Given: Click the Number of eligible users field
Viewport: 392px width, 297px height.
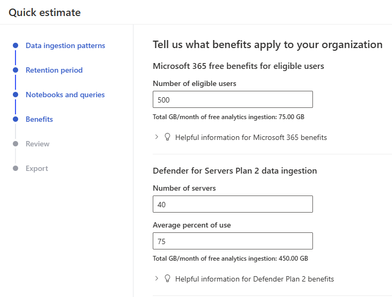Looking at the screenshot, I should click(232, 99).
